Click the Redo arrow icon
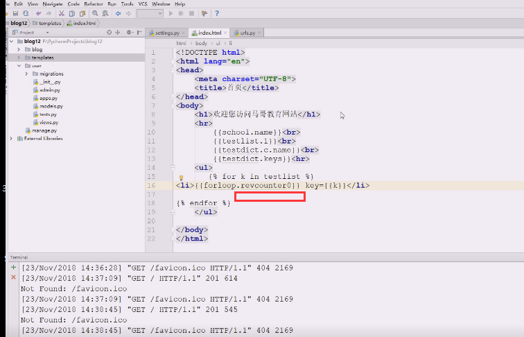This screenshot has height=337, width=524. coord(49,13)
